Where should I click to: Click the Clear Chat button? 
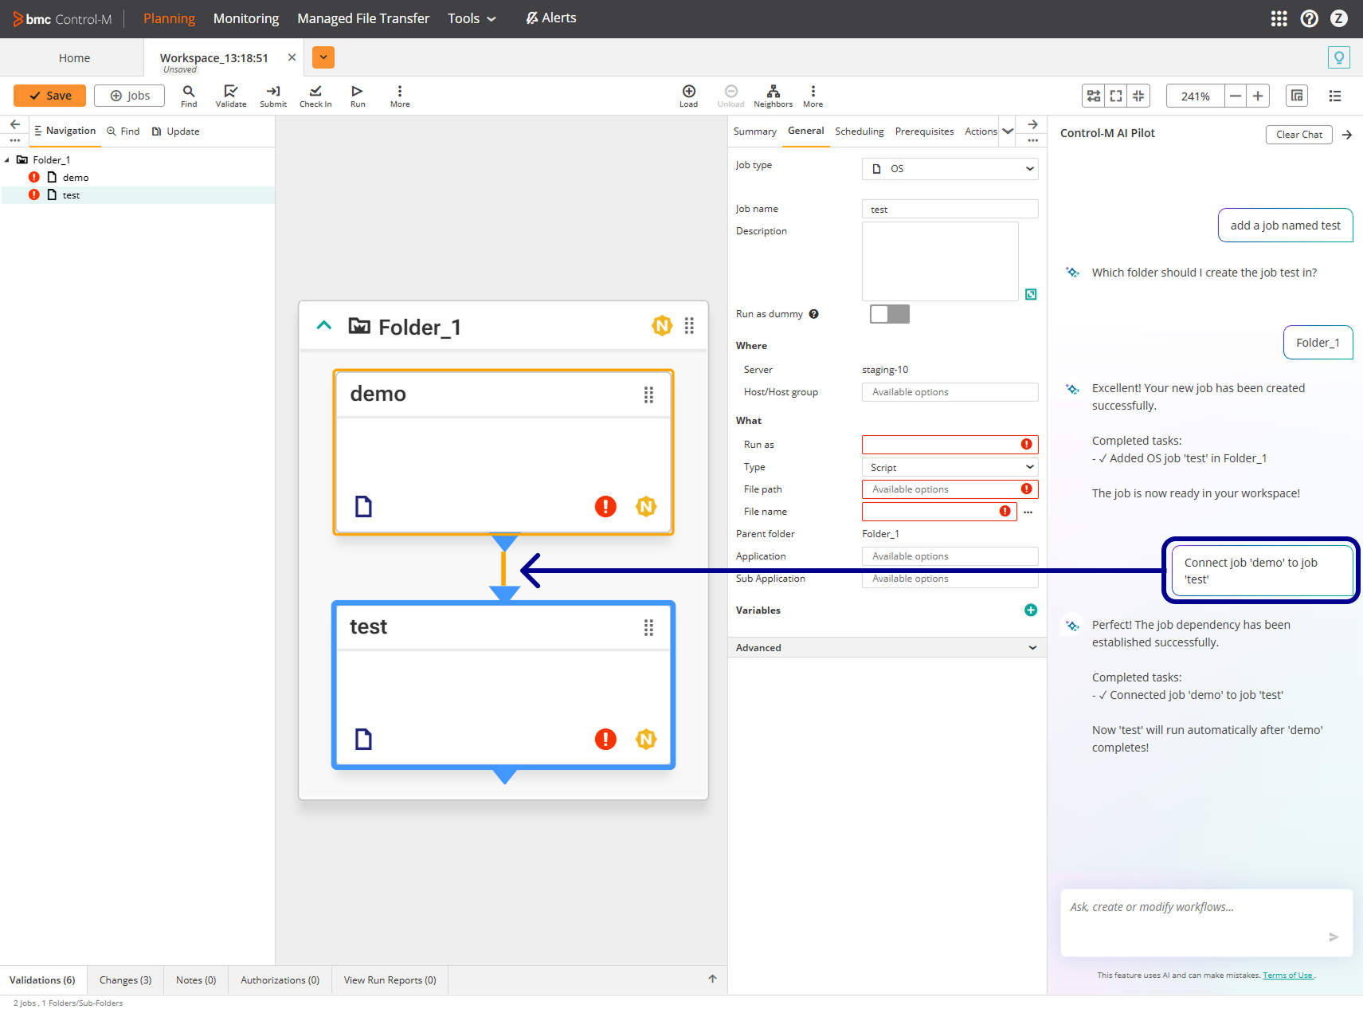click(1298, 135)
